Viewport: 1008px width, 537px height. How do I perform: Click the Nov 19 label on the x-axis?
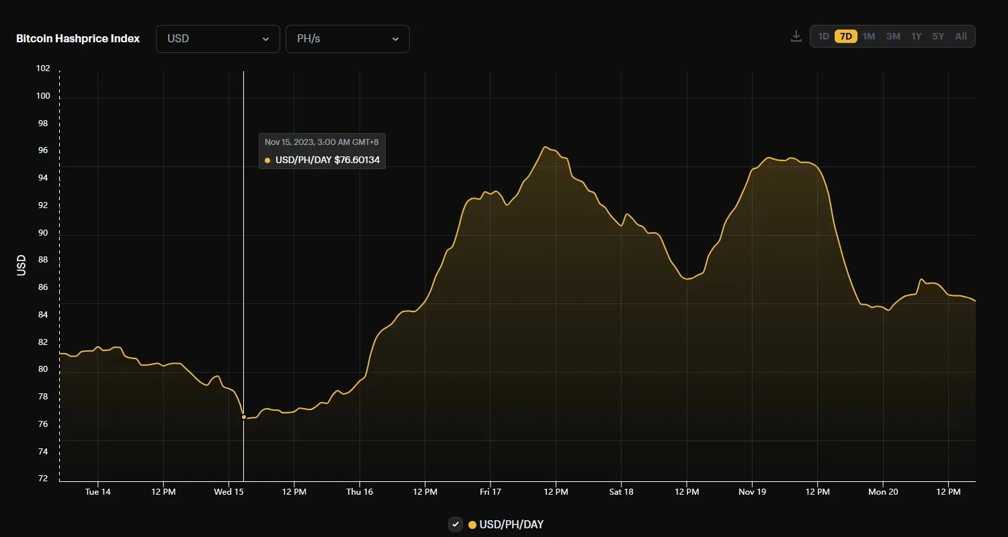[x=752, y=491]
